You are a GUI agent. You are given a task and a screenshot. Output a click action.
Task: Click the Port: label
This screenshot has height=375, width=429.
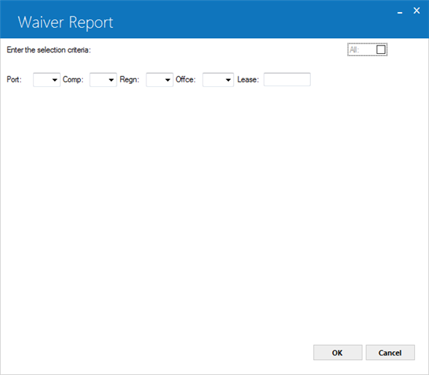coord(14,79)
